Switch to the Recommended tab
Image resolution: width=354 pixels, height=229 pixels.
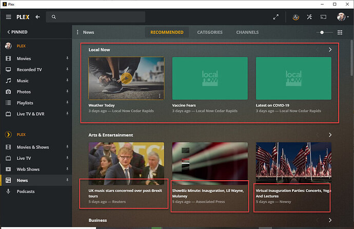click(167, 32)
